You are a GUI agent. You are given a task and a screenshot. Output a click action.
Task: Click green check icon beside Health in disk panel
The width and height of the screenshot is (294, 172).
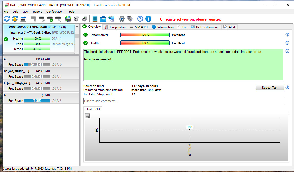pyautogui.click(x=6, y=39)
